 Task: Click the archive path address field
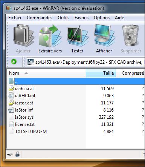pos(85,62)
